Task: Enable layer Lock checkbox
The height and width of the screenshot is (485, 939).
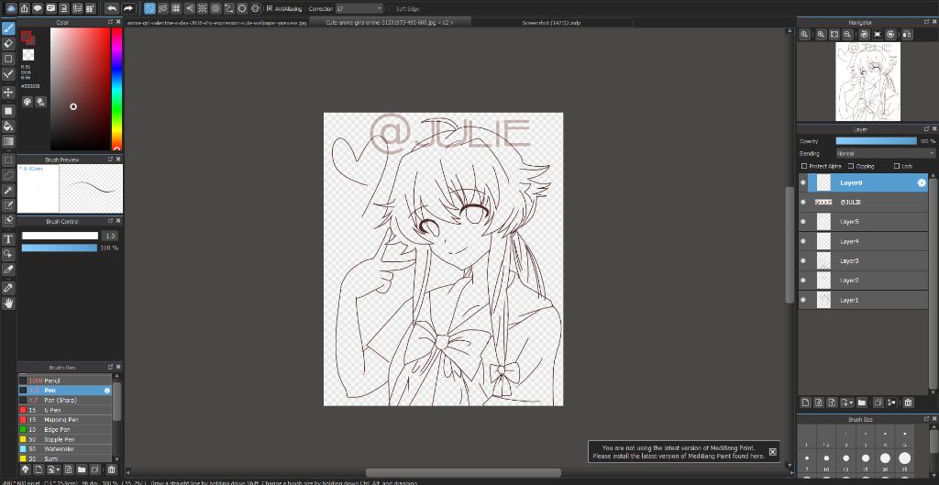Action: tap(897, 166)
